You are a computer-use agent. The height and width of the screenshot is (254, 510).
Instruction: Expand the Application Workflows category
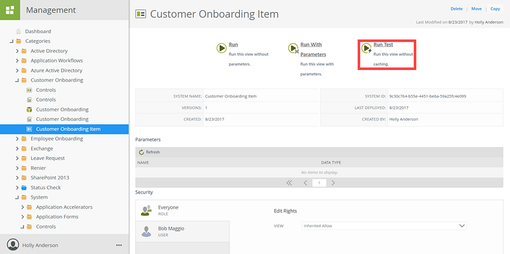click(17, 60)
